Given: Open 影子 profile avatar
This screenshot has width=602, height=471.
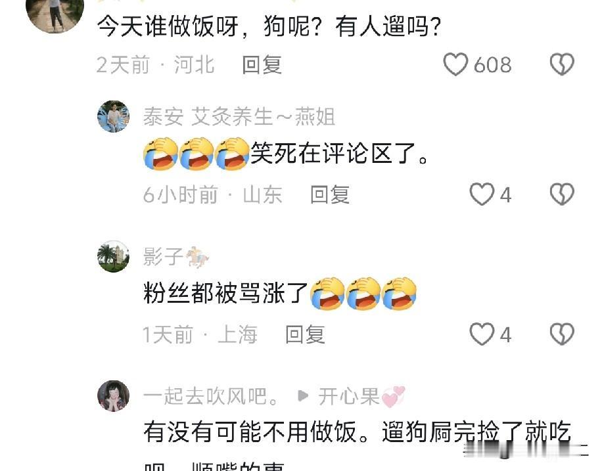Looking at the screenshot, I should (x=113, y=256).
